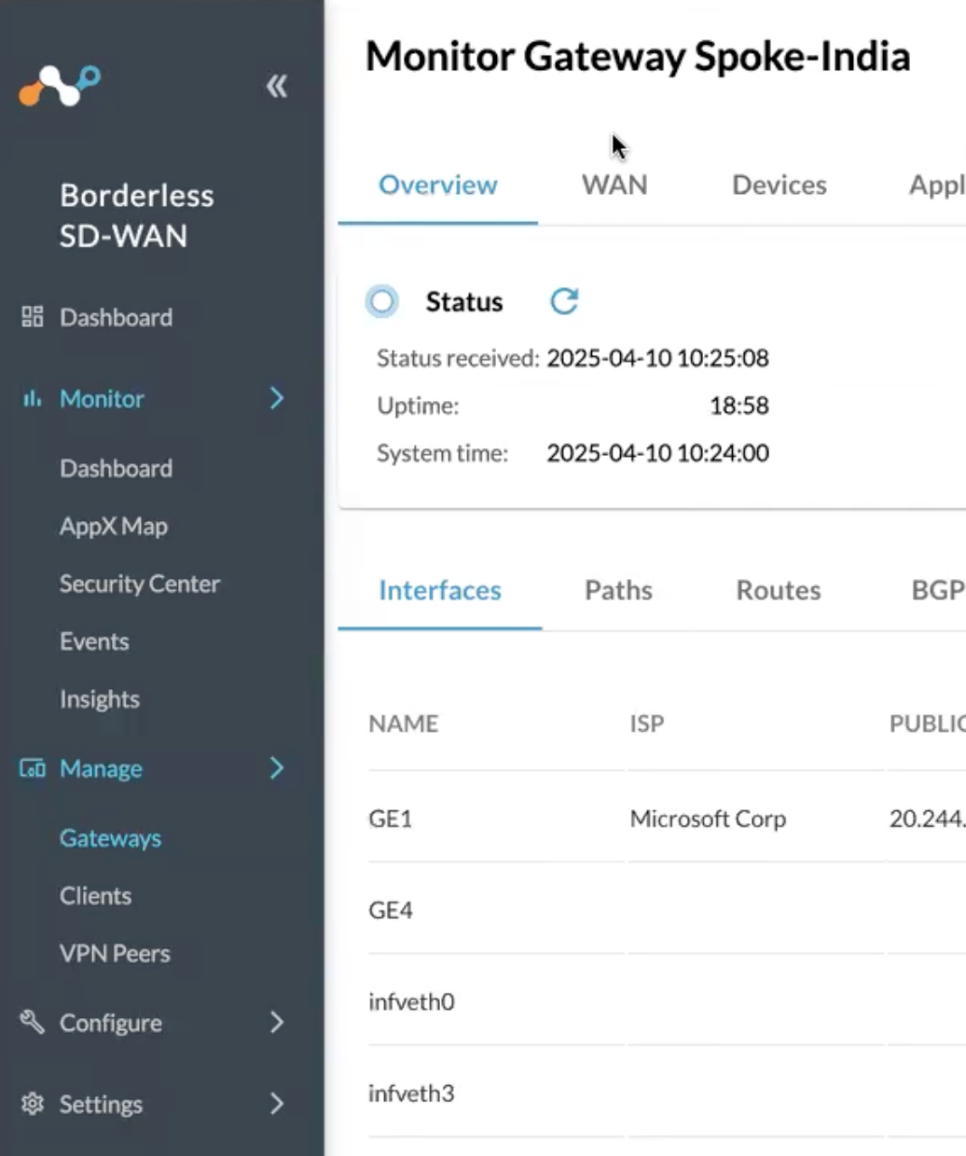Switch to the Devices tab

pos(780,185)
